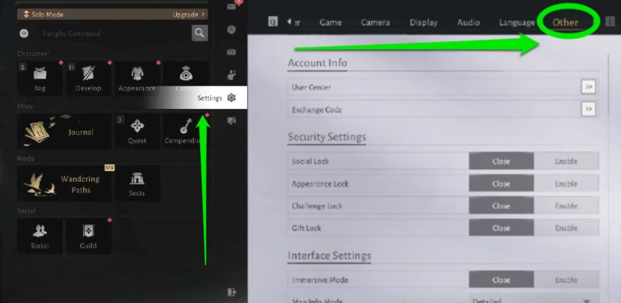Screen dimensions: 621x303
Task: Click the Solo Mode Upgrade button
Action: tap(189, 14)
